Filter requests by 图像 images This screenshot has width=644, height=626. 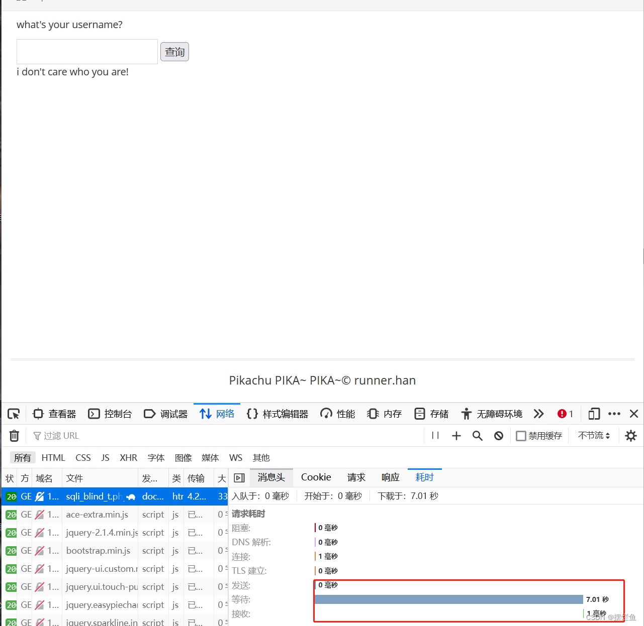pos(183,458)
